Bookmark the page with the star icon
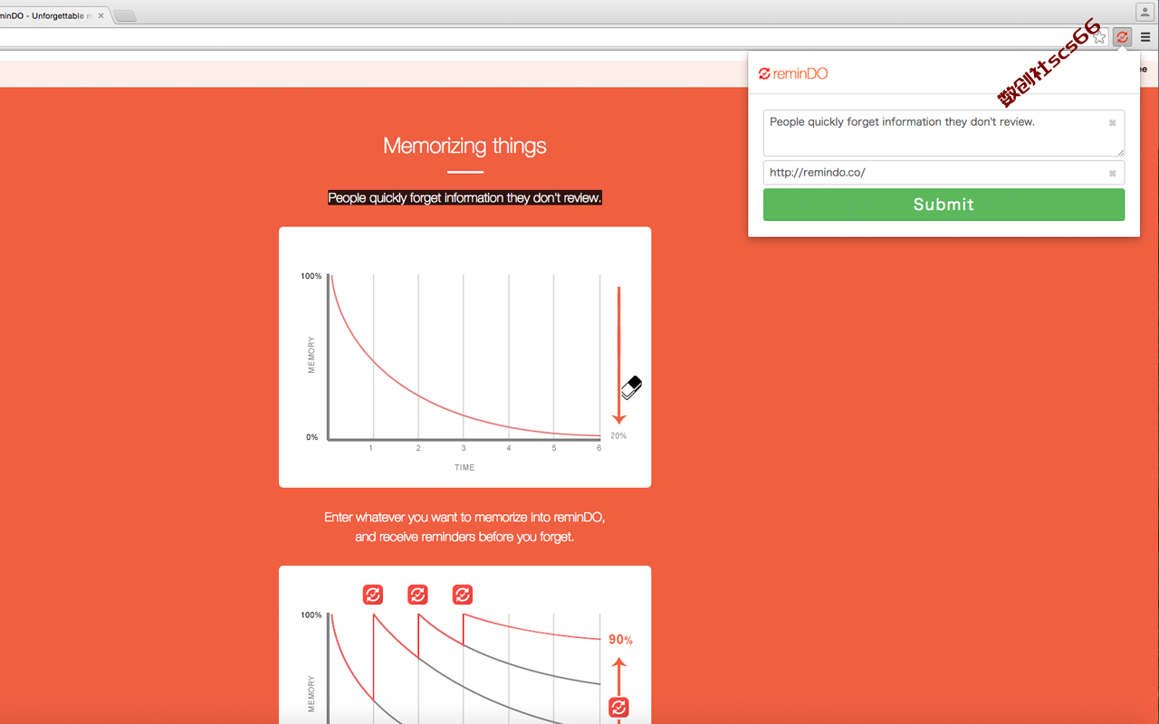Viewport: 1159px width, 724px height. point(1099,37)
